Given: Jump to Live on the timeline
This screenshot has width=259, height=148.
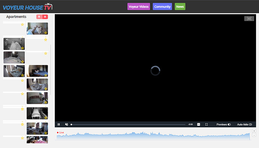Looking at the screenshot, I should (x=60, y=133).
